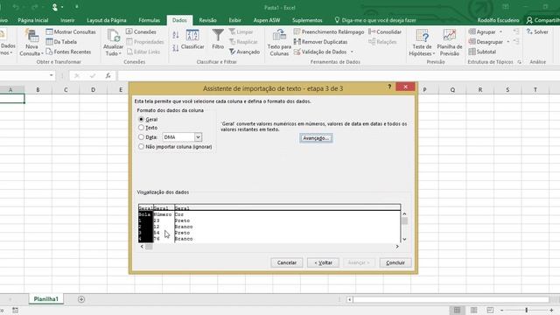Open the Exibir tab
This screenshot has height=315, width=560.
235,20
